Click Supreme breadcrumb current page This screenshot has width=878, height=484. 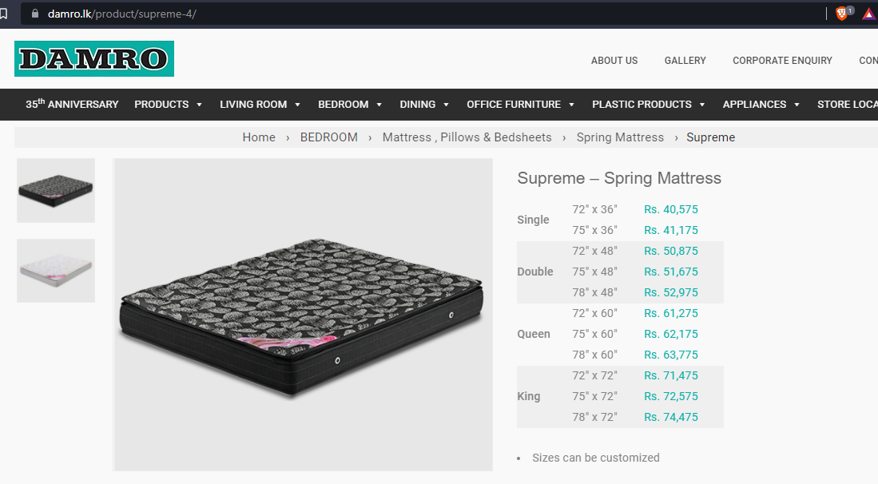coord(710,137)
